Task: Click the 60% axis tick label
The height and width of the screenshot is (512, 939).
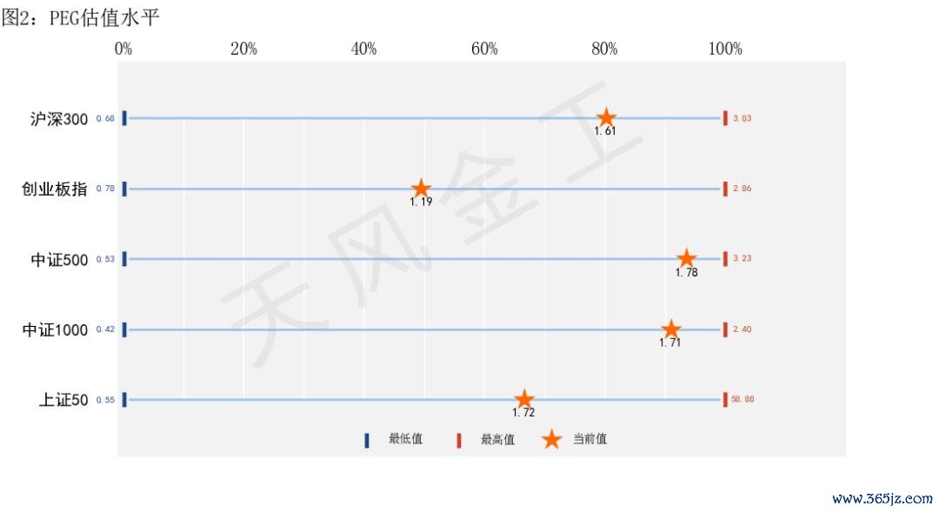Action: (484, 49)
